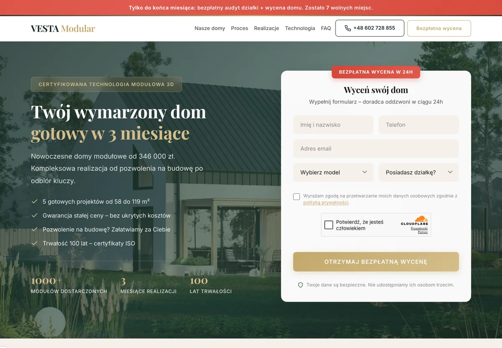Click checkmark beside Trwałość 100 lat

pos(35,243)
